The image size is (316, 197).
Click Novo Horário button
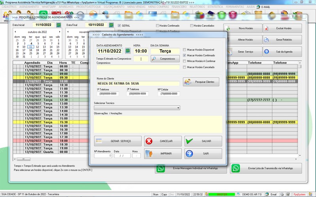[x=243, y=28]
